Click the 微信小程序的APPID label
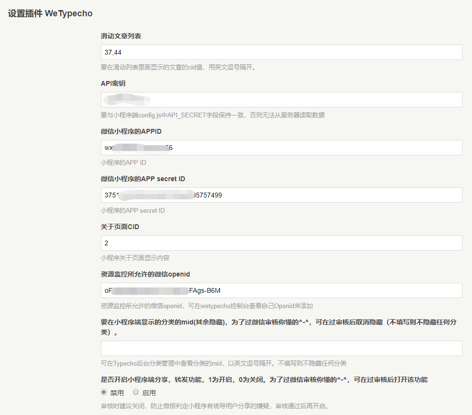This screenshot has height=415, width=472. coord(131,131)
